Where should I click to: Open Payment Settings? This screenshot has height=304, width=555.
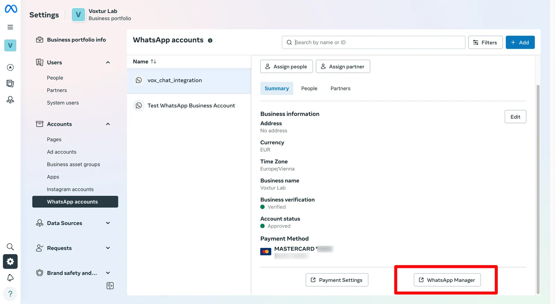click(337, 280)
